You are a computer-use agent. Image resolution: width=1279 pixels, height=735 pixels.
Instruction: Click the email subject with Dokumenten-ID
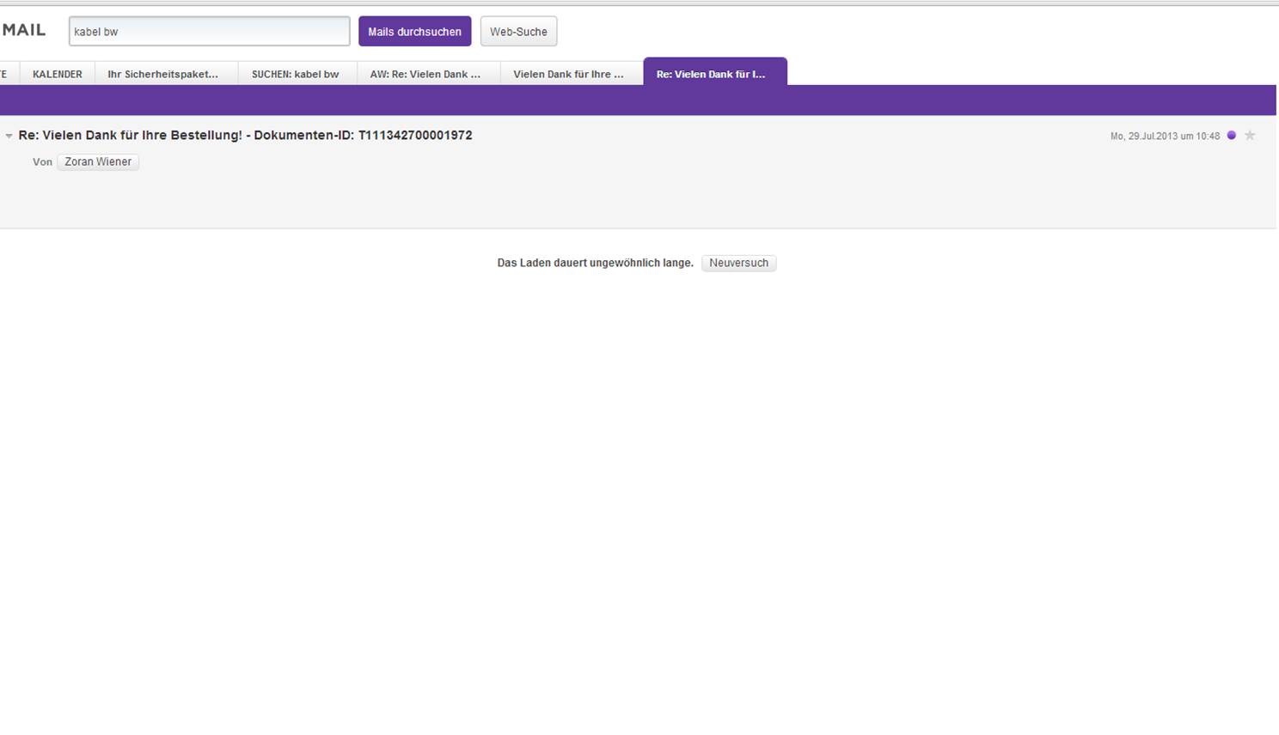pos(245,136)
